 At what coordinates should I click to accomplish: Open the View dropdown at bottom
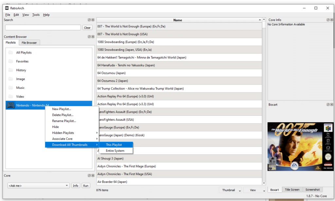point(255,190)
